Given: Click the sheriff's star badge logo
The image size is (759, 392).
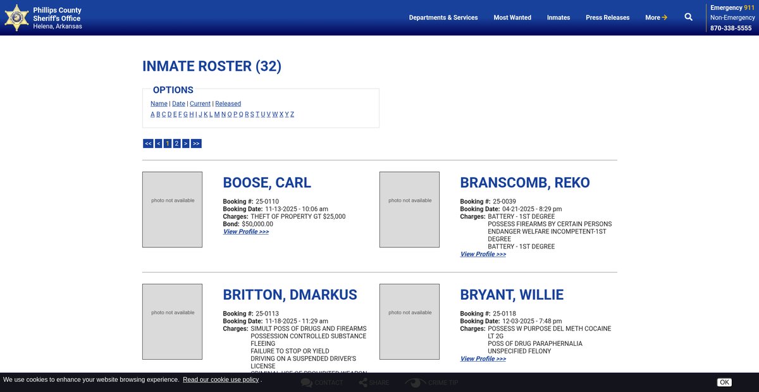Looking at the screenshot, I should (x=16, y=18).
